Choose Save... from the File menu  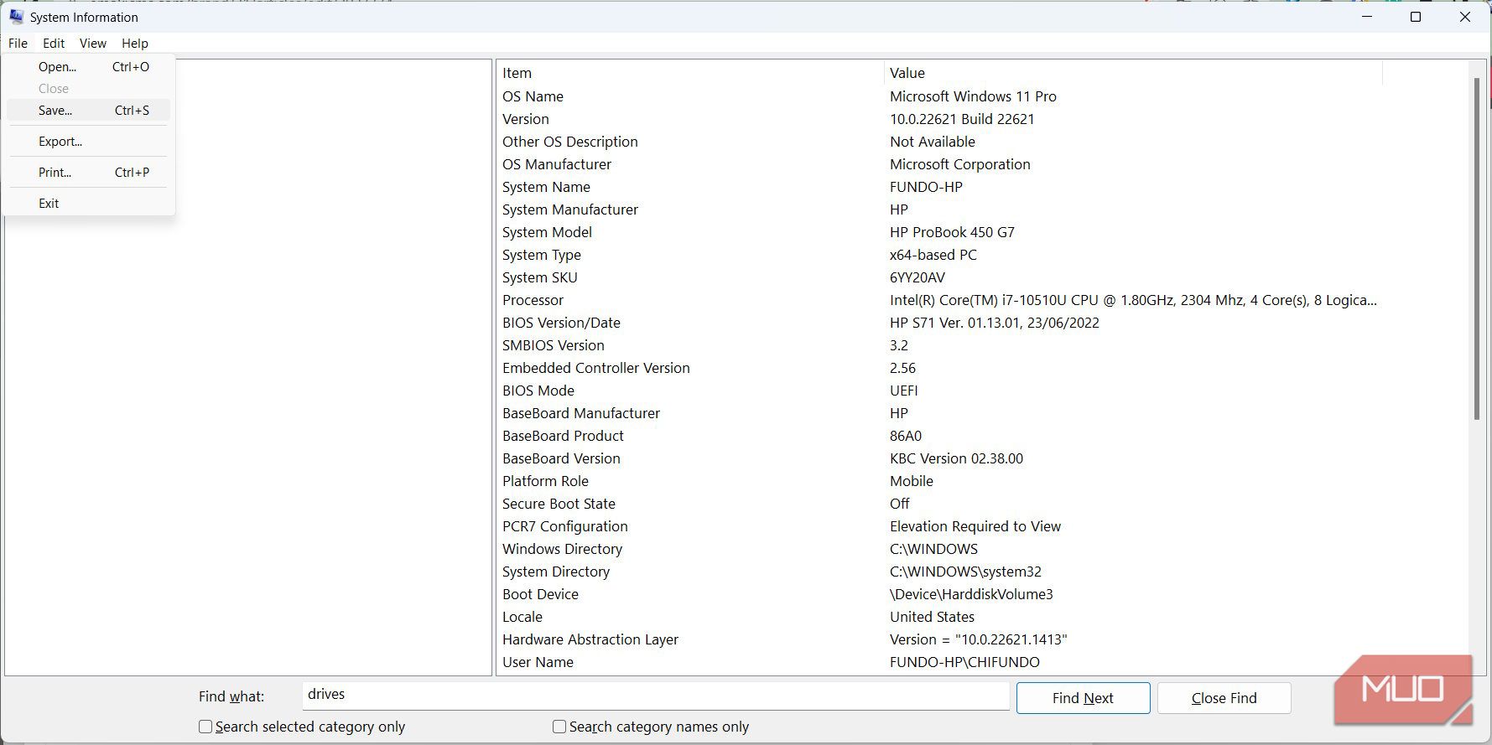(89, 111)
